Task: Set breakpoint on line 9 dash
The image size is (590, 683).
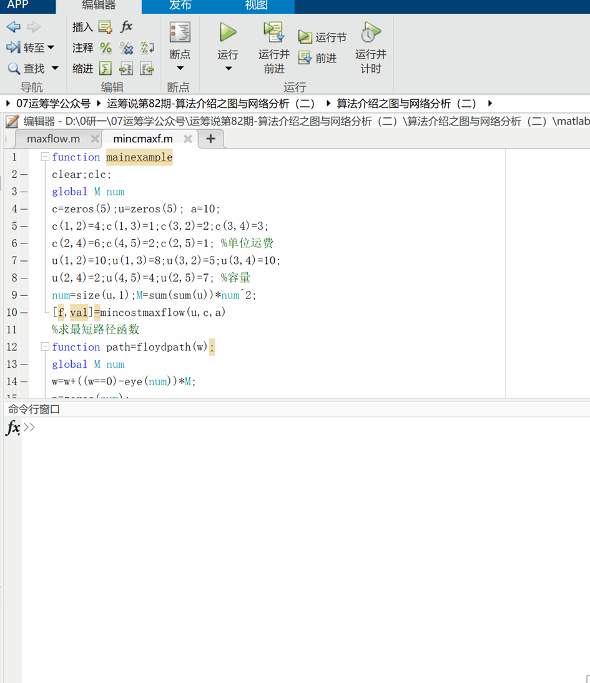Action: [x=24, y=295]
